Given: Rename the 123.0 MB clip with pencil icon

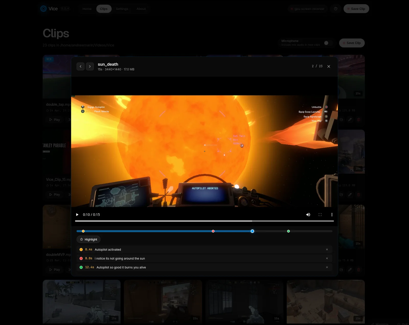Looking at the screenshot, I should (x=350, y=195).
